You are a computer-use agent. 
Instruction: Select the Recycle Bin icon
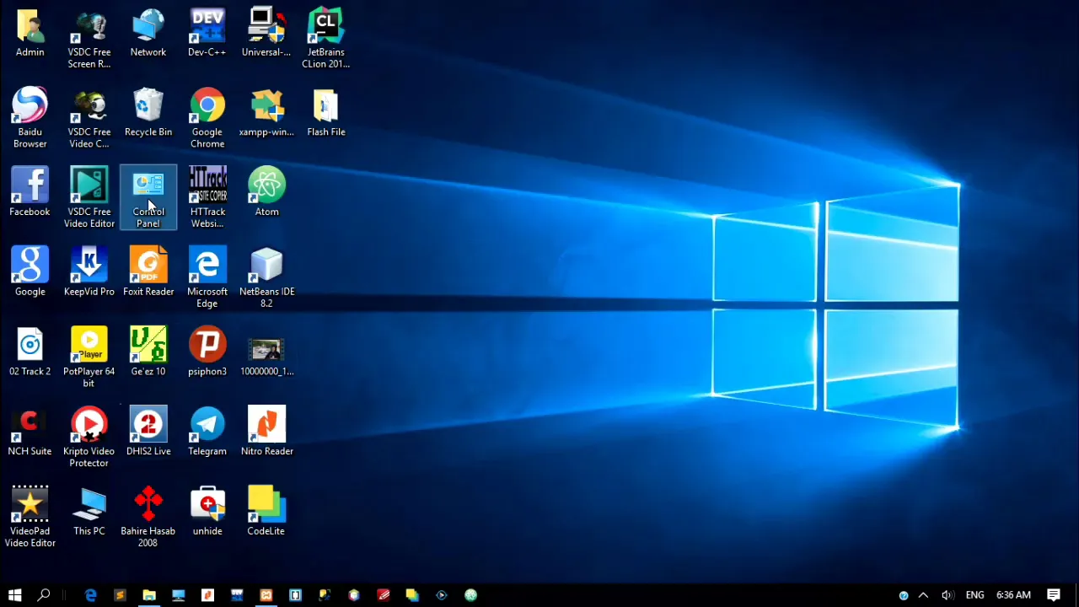(x=148, y=113)
